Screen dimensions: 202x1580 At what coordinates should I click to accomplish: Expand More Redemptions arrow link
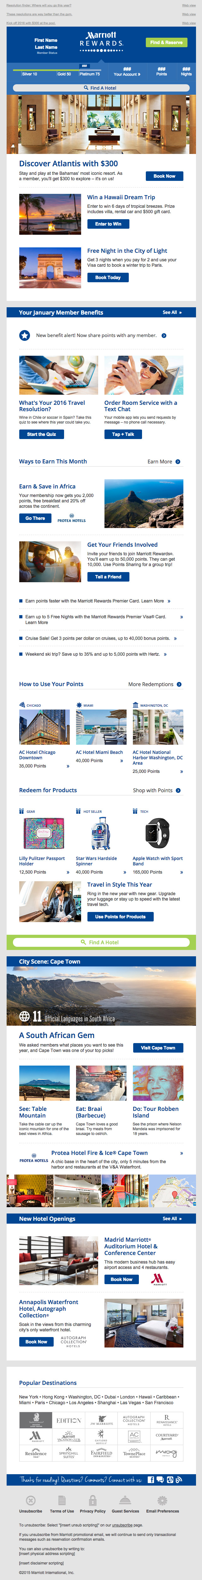(179, 684)
